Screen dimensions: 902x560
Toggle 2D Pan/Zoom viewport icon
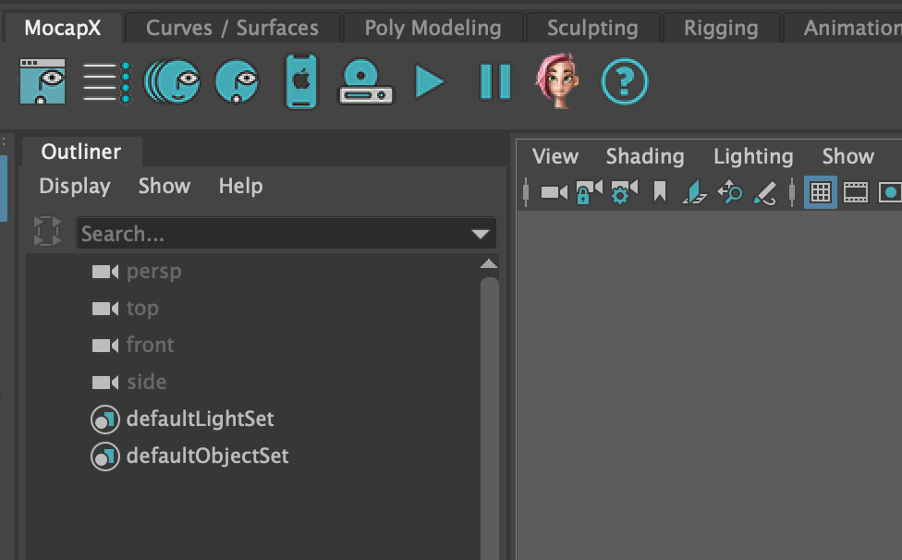pyautogui.click(x=729, y=192)
